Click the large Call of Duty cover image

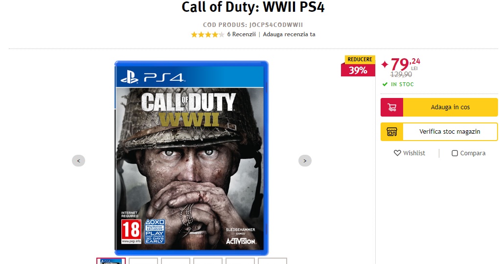pyautogui.click(x=192, y=158)
